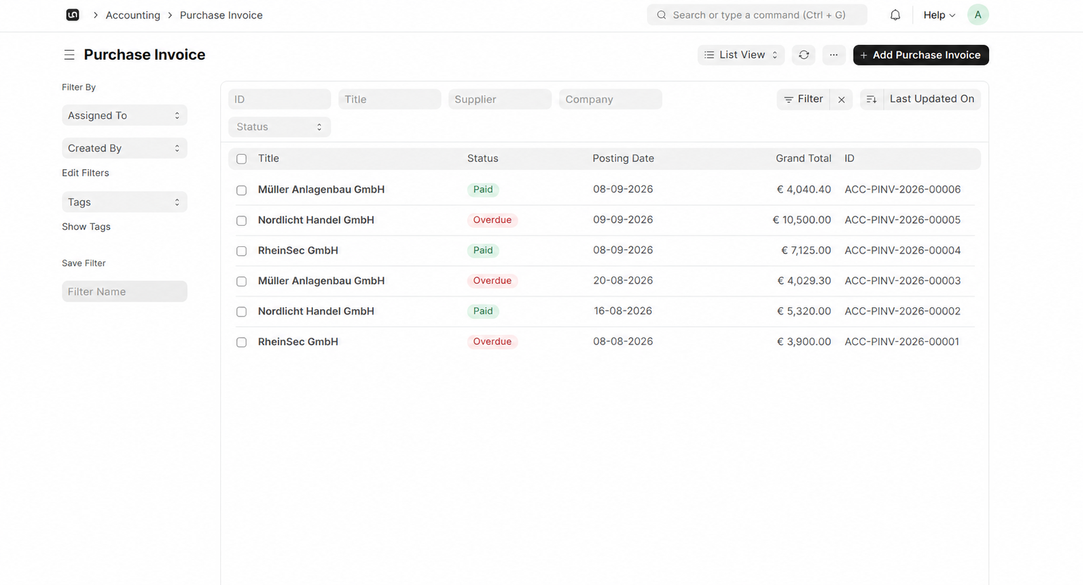Change sort field Last Updated On
Viewport: 1083px width, 585px height.
tap(931, 99)
